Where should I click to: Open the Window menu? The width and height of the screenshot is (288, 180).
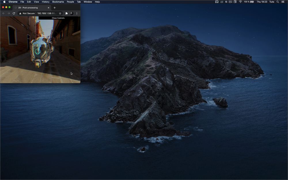pyautogui.click(x=88, y=2)
